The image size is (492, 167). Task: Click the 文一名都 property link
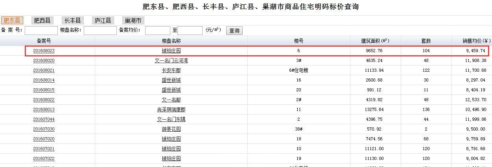pyautogui.click(x=171, y=100)
